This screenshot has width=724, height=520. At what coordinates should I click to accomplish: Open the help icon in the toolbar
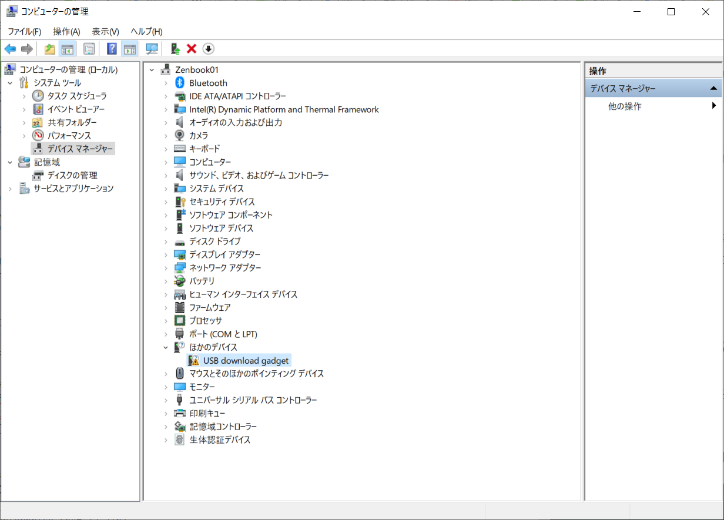pos(111,48)
